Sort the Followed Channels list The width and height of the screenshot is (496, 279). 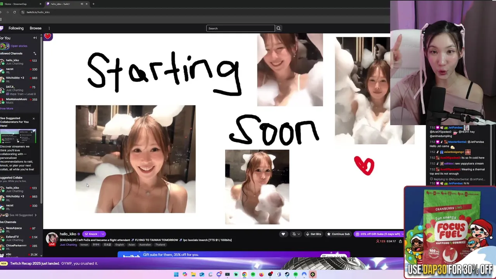coord(34,53)
